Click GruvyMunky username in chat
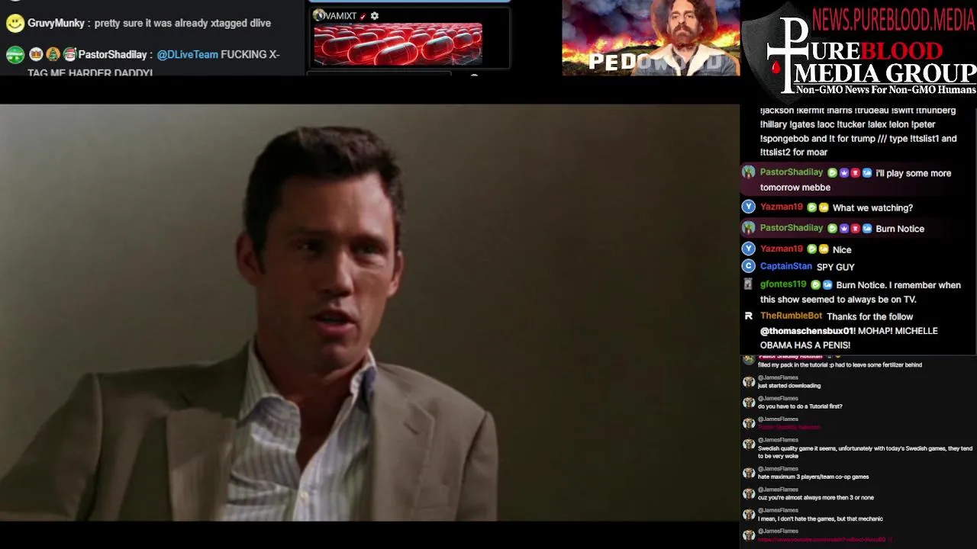Viewport: 977px width, 549px height. (56, 24)
